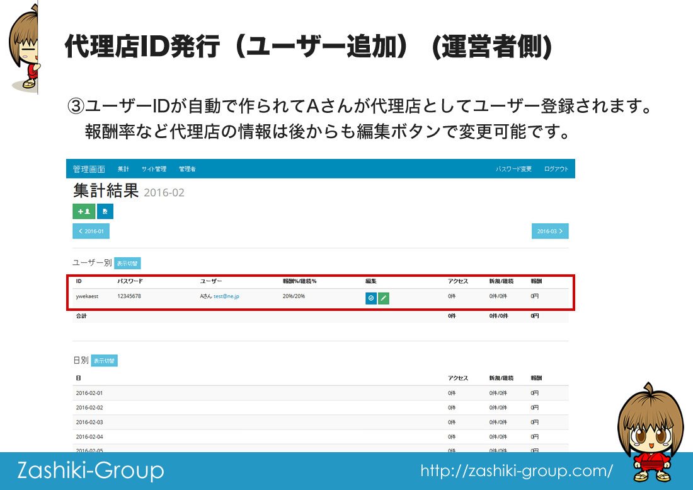The height and width of the screenshot is (490, 693).
Task: Open the 管理者 menu item
Action: point(187,169)
